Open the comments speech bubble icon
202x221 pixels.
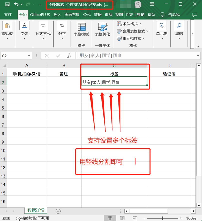point(195,15)
